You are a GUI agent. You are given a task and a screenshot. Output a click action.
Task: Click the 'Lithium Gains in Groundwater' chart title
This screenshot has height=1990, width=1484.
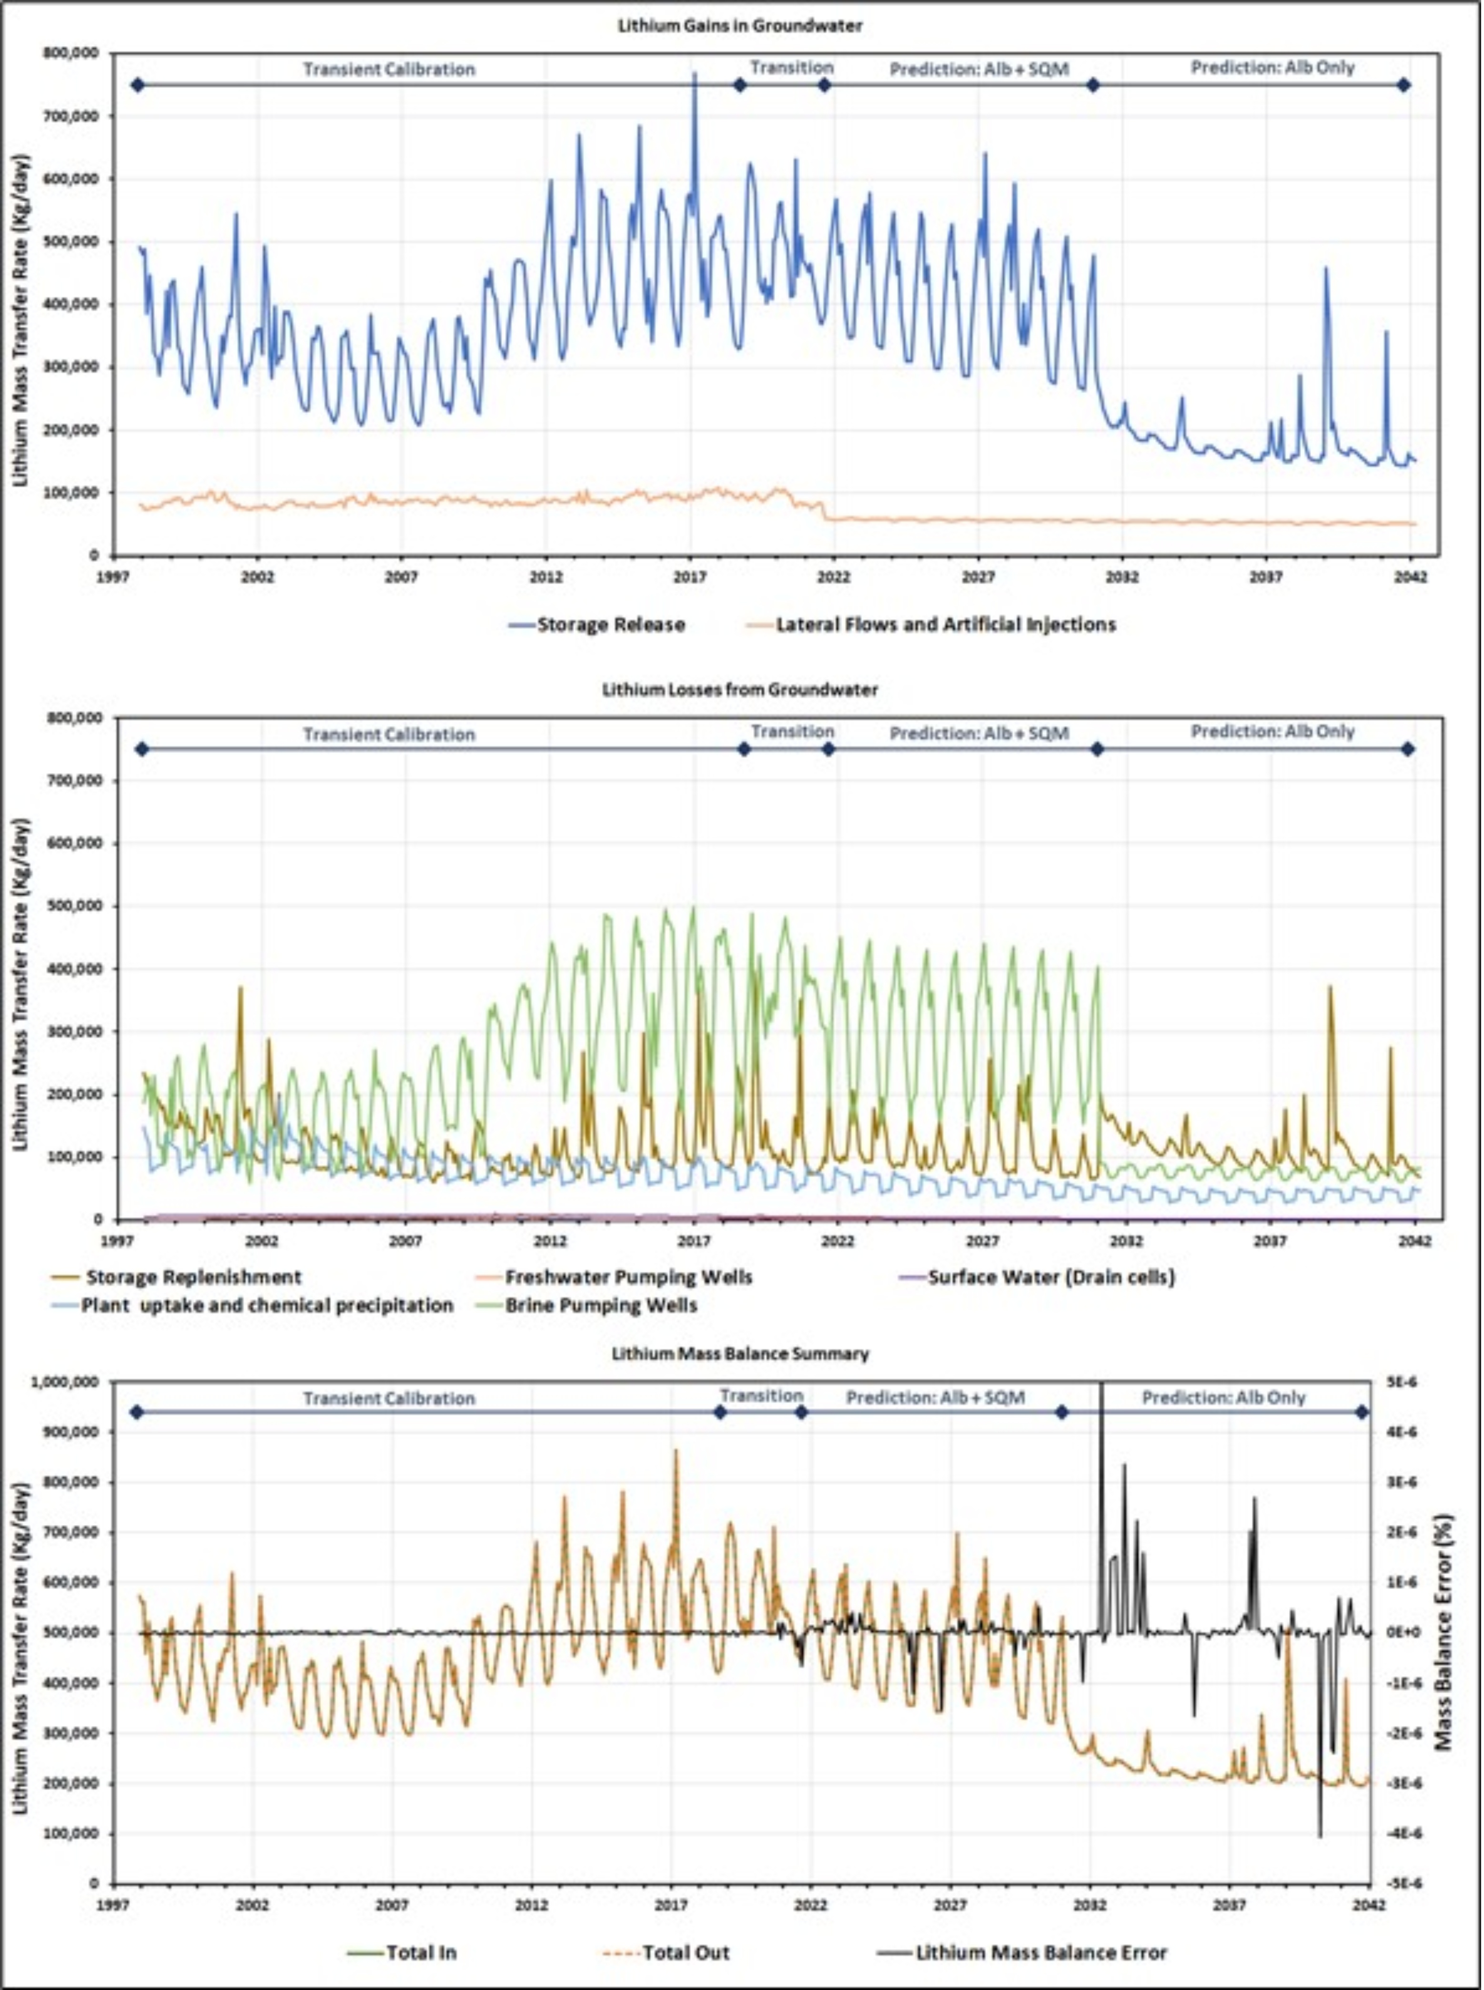[x=739, y=26]
